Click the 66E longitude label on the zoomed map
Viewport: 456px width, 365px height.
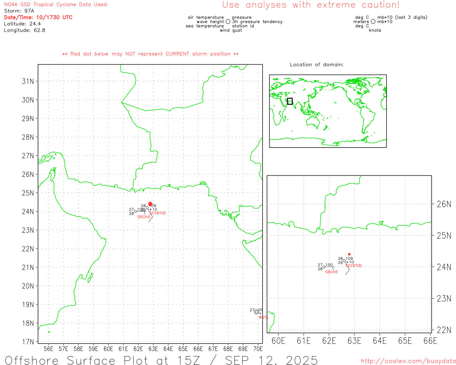point(430,341)
